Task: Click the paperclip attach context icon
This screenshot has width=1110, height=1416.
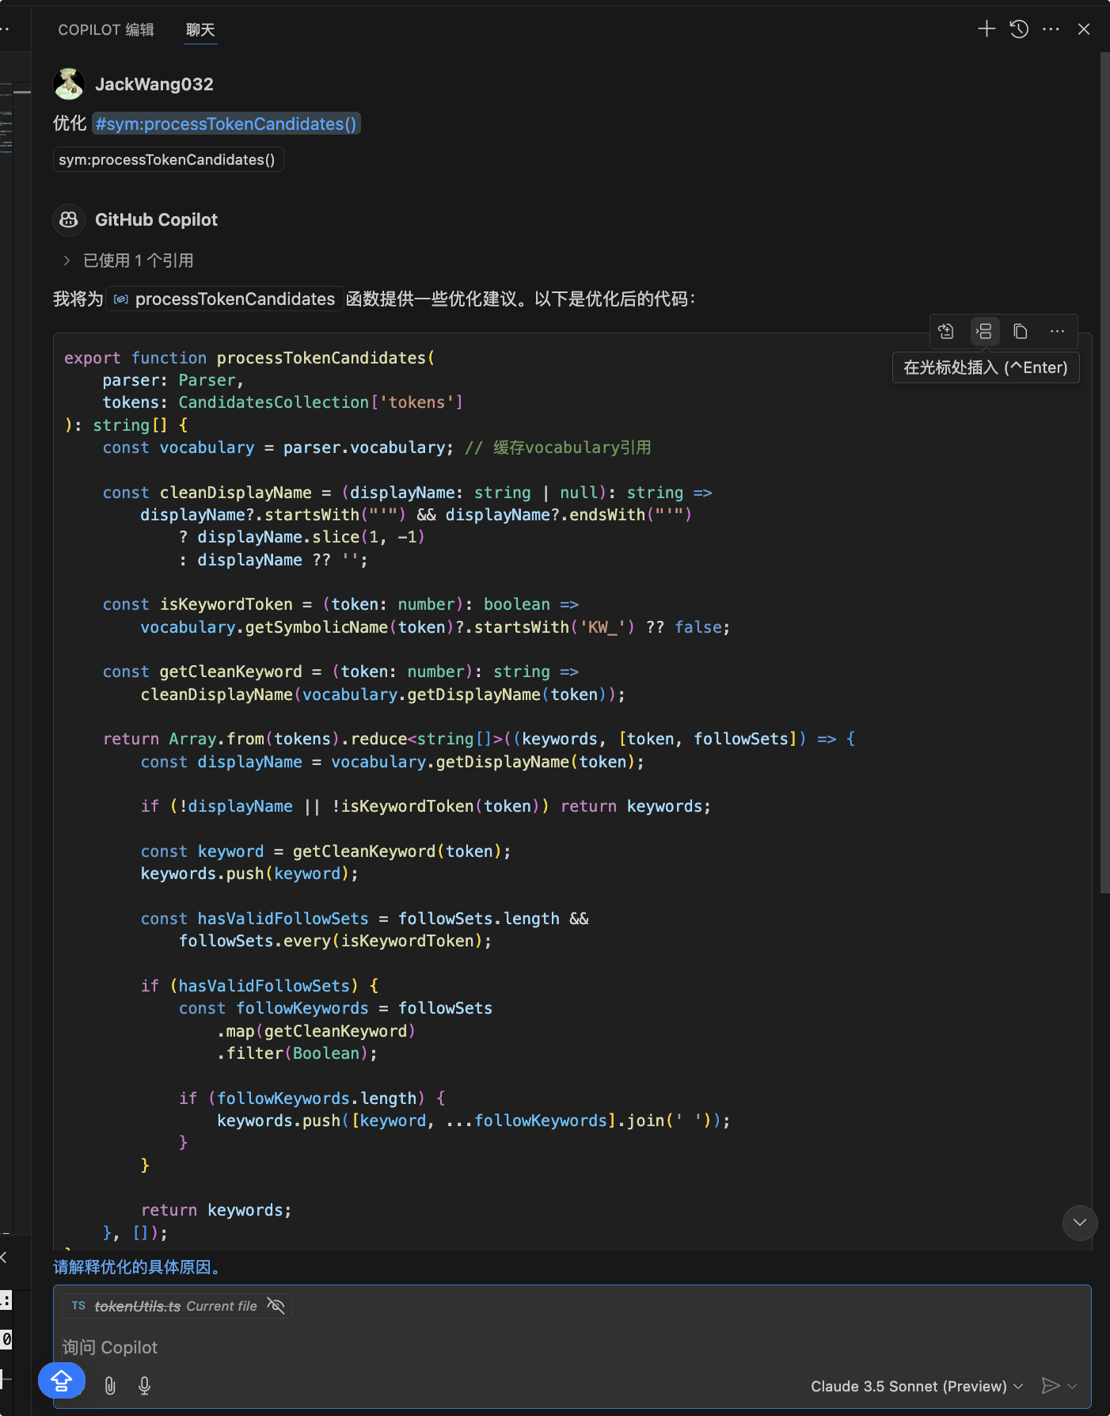Action: 110,1385
